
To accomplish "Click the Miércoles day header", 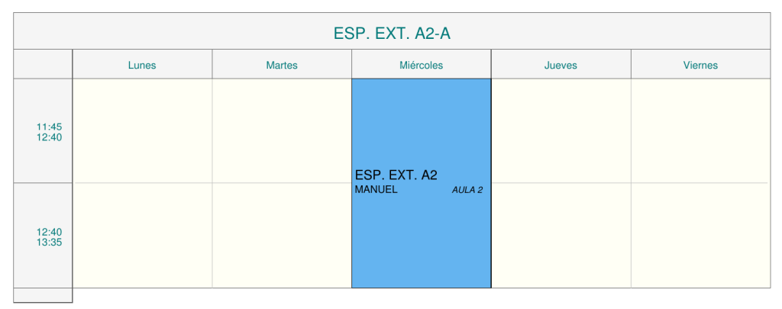I will [421, 65].
